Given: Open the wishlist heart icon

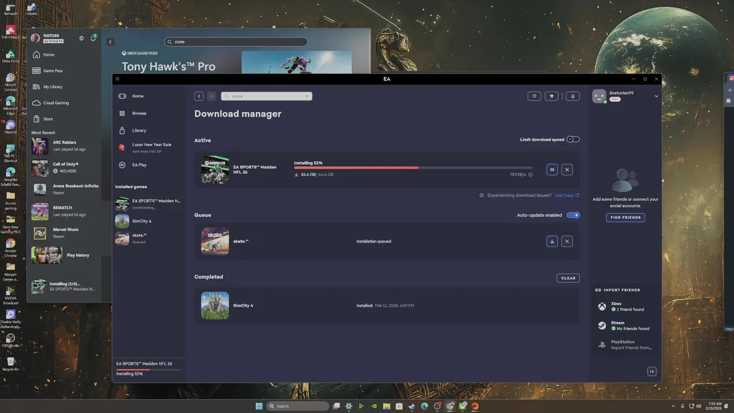Looking at the screenshot, I should pyautogui.click(x=534, y=96).
